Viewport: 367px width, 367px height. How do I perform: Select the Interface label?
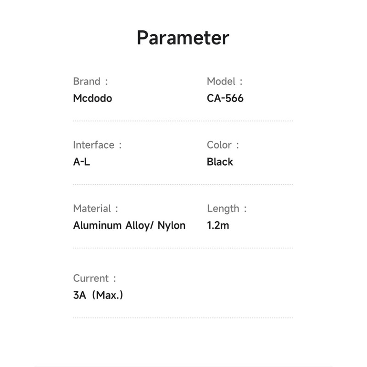coord(97,145)
